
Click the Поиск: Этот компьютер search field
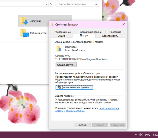tap(77, 4)
